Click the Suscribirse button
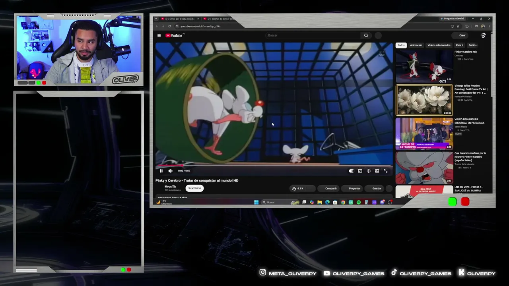 tap(194, 188)
